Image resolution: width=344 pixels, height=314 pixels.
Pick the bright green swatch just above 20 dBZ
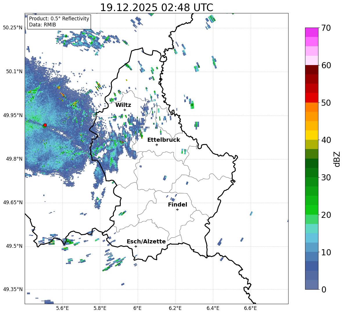[x=311, y=210]
